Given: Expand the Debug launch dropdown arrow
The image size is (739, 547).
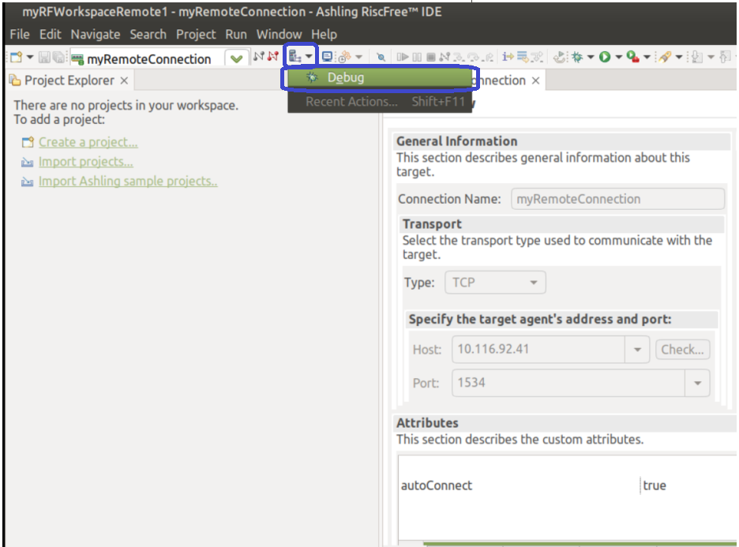Looking at the screenshot, I should (590, 58).
